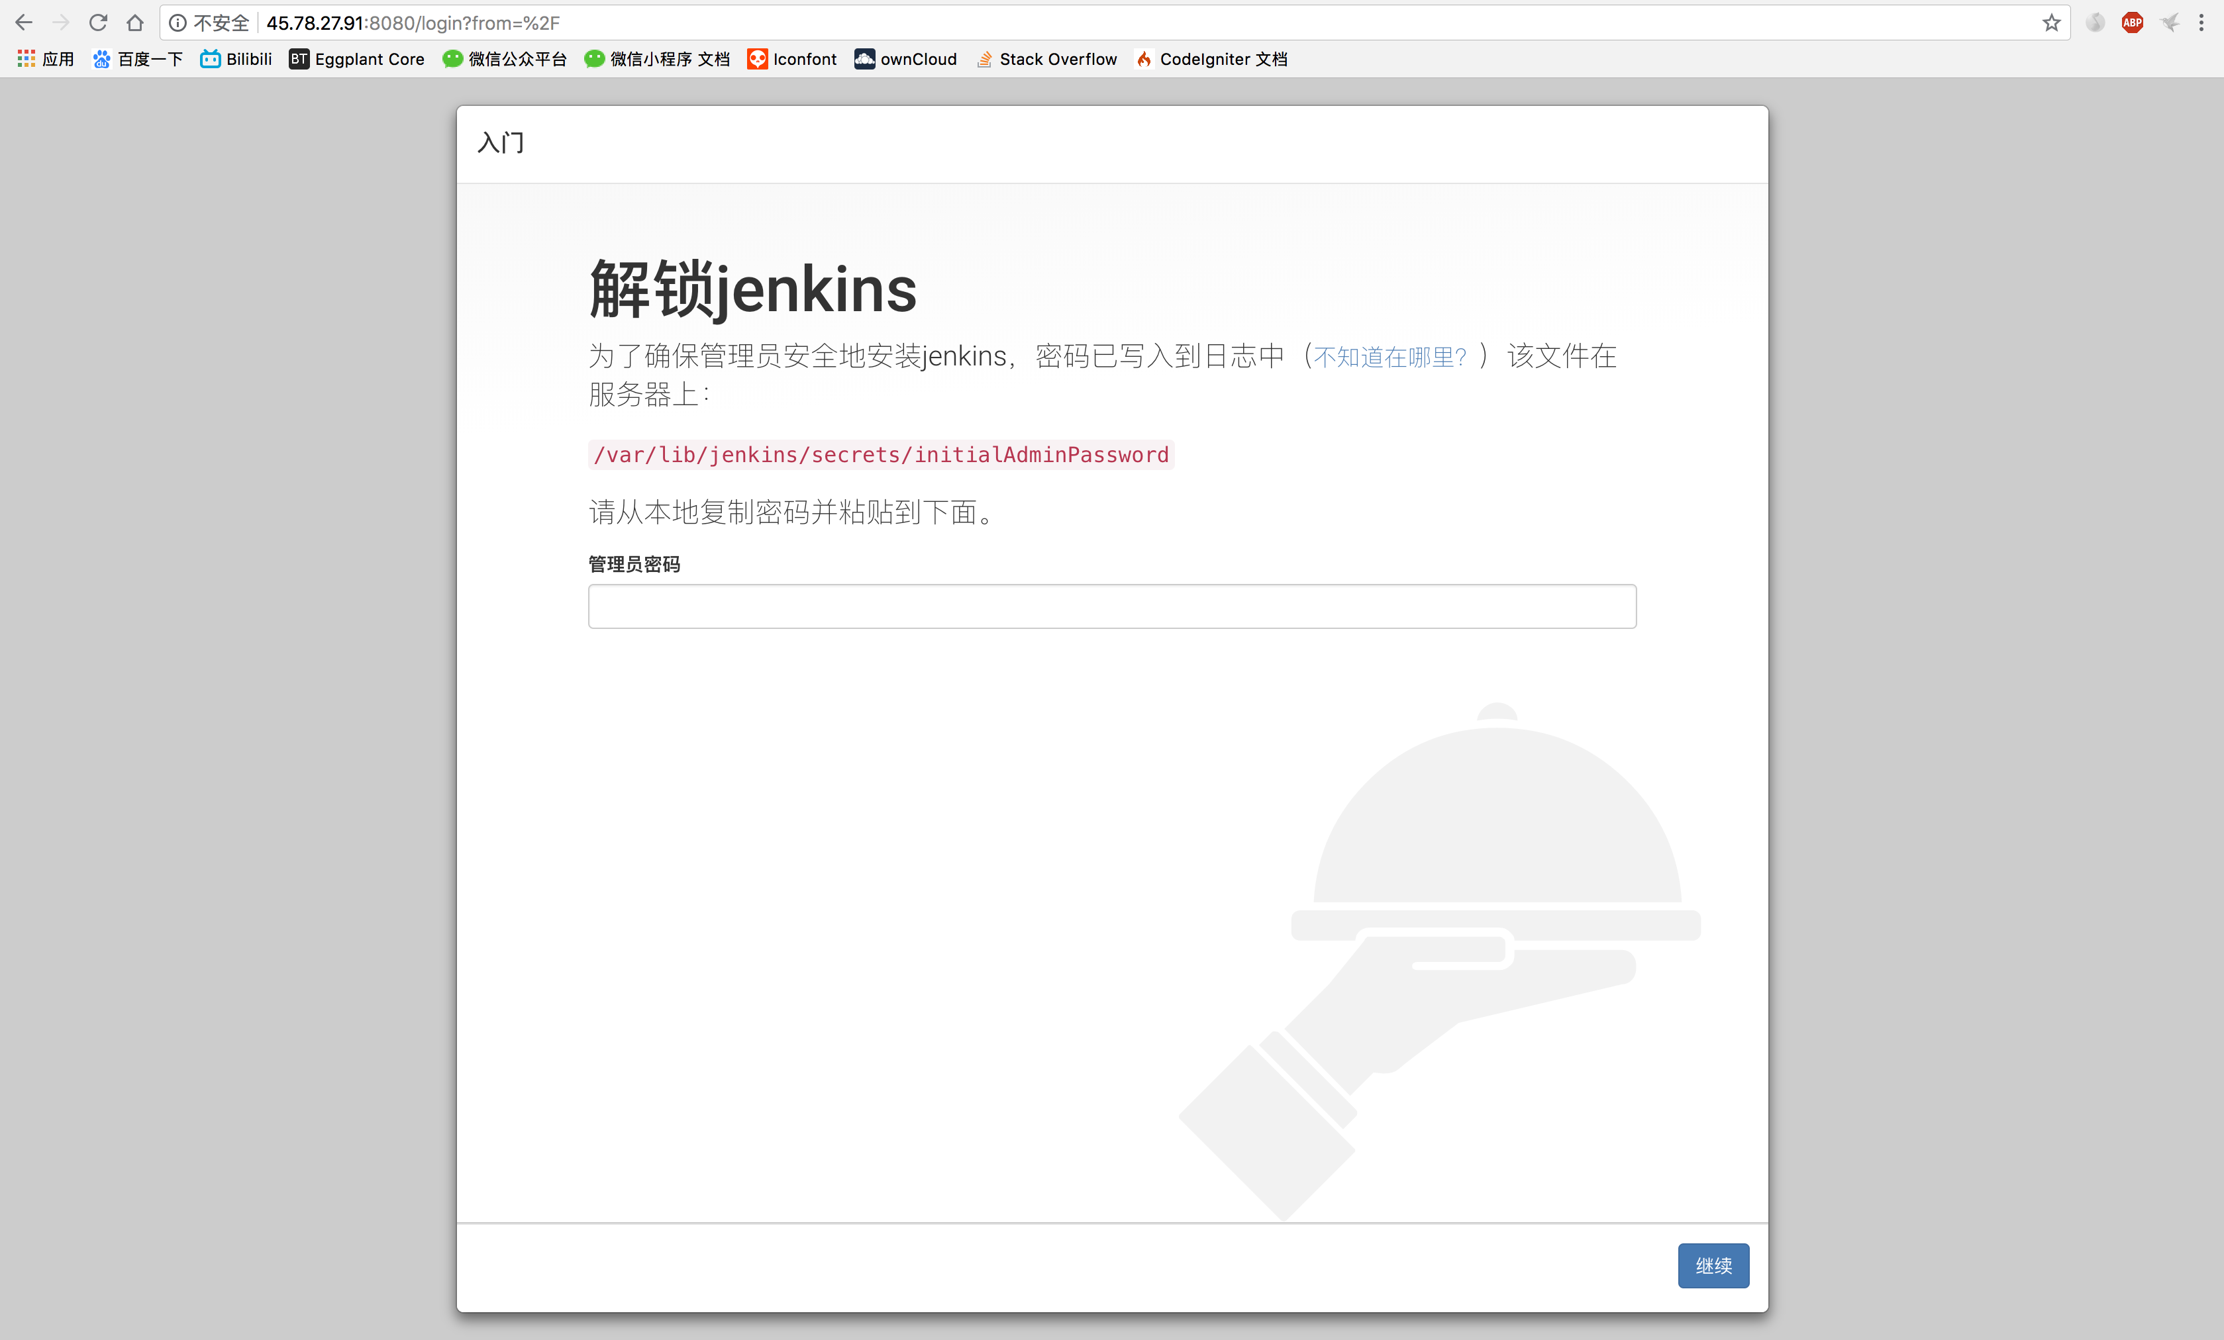Open the Apps grid bookmark

45,59
